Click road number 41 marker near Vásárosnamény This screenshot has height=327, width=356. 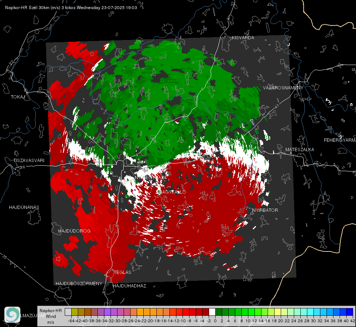click(x=276, y=106)
